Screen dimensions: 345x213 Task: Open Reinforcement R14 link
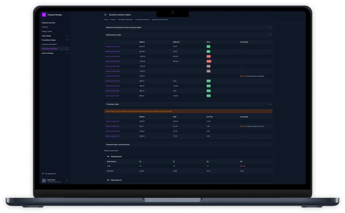tap(112, 131)
